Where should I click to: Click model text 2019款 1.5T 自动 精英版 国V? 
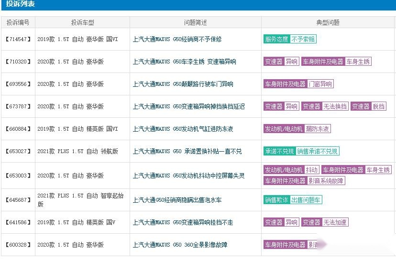[x=76, y=222]
